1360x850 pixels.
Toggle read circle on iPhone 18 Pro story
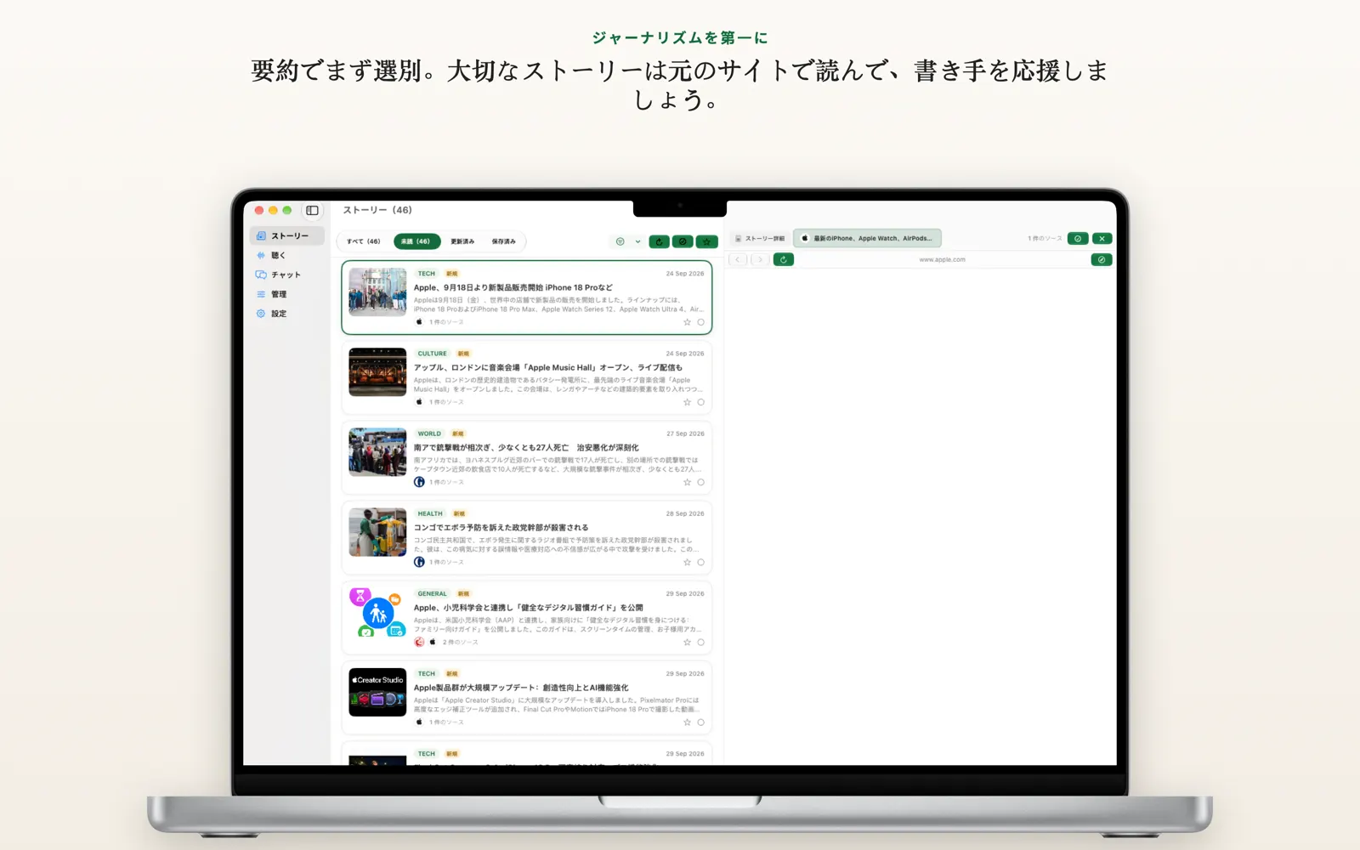coord(701,322)
